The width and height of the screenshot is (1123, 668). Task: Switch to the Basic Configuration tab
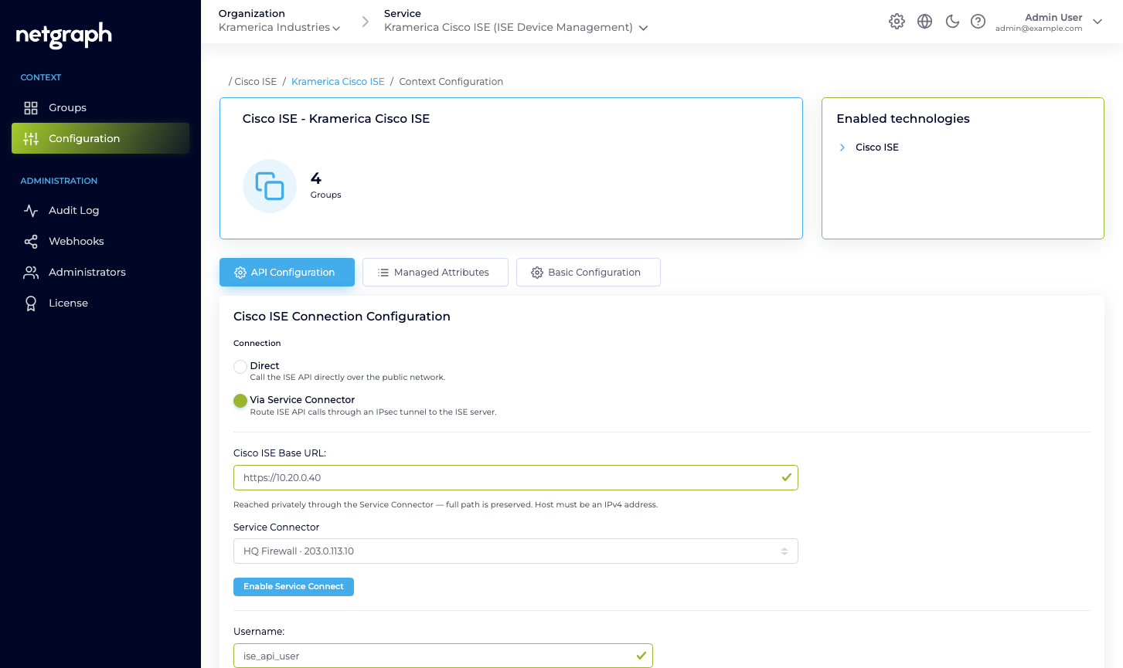click(588, 272)
